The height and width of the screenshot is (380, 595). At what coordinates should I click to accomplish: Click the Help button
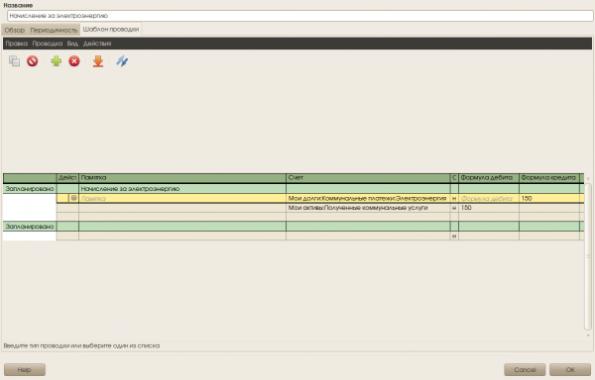point(25,369)
